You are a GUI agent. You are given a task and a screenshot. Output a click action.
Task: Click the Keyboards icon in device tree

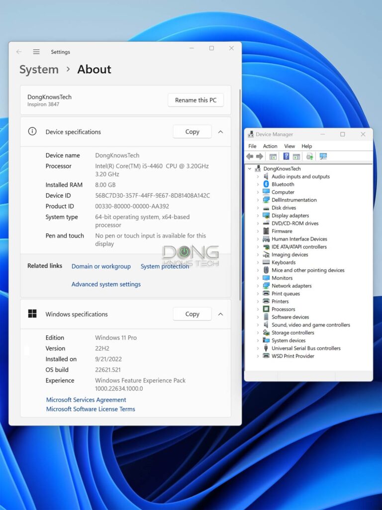point(266,262)
